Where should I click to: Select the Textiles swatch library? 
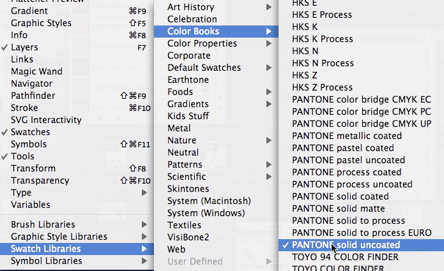pyautogui.click(x=216, y=225)
